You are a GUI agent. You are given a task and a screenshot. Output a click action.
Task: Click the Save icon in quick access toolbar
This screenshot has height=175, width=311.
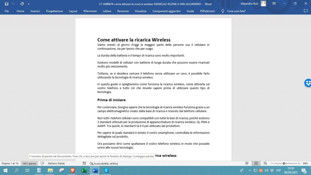coord(7,4)
